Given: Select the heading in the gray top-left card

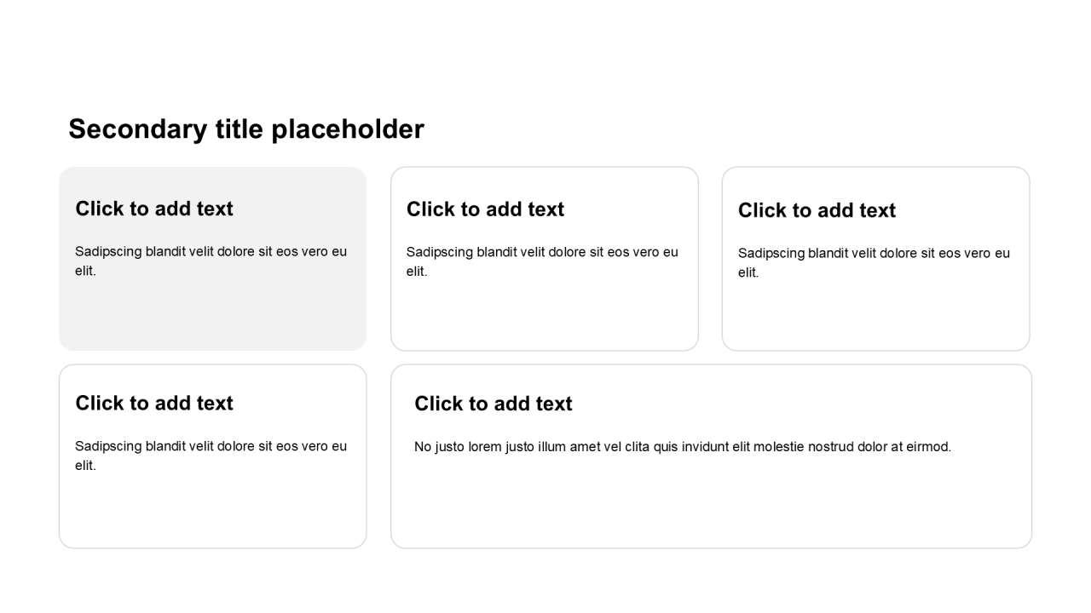Looking at the screenshot, I should 154,209.
